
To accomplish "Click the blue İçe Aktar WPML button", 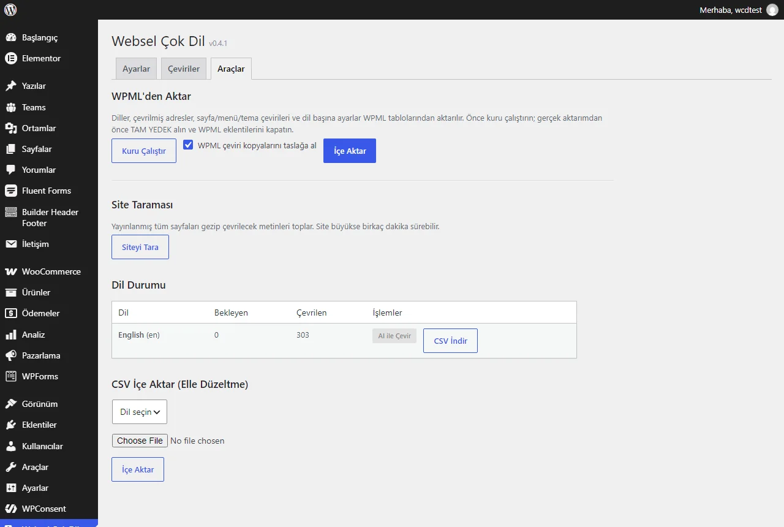I will tap(350, 151).
